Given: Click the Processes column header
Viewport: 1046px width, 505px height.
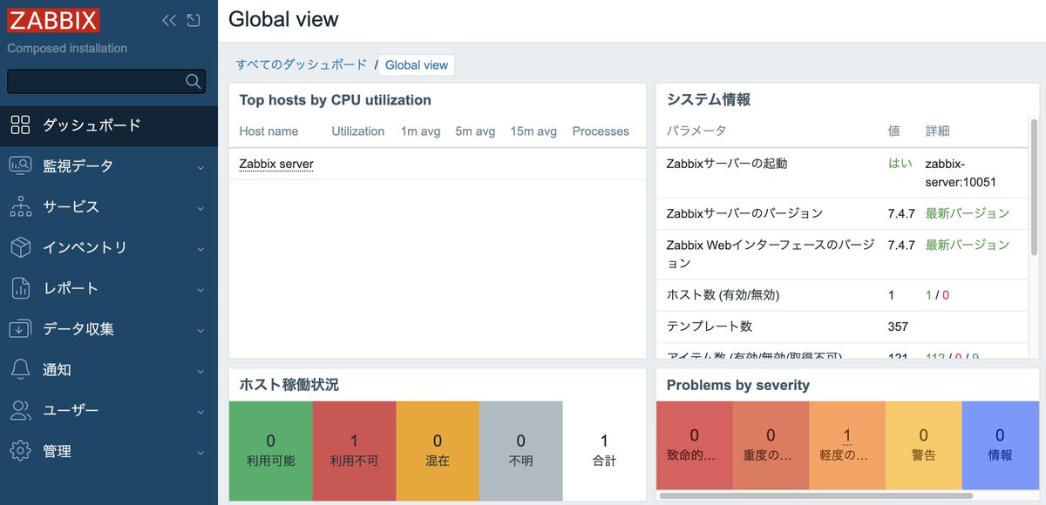Looking at the screenshot, I should 601,131.
